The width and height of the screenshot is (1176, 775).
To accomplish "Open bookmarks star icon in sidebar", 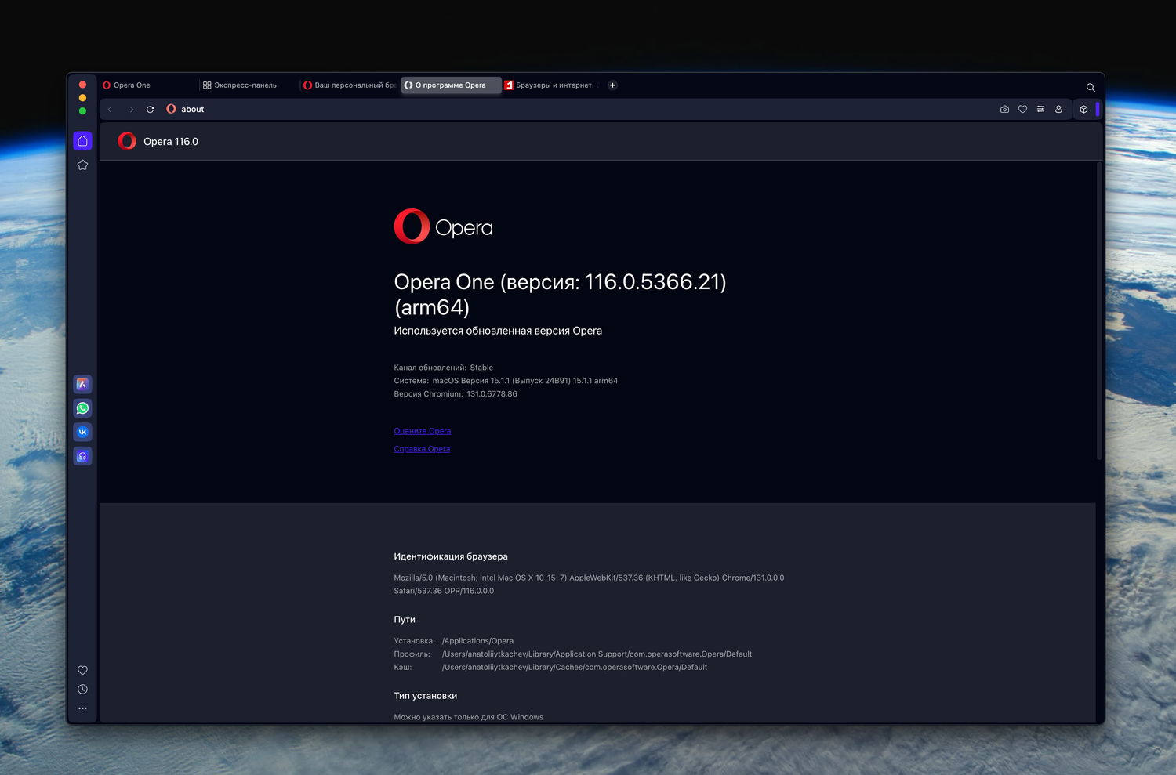I will (x=82, y=165).
